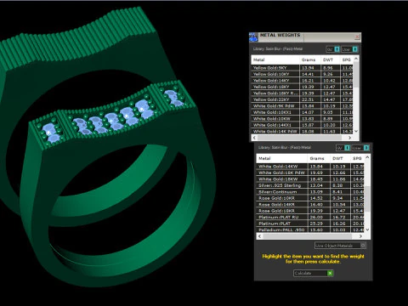Select the Platinum:PLAT RU row

310,218
